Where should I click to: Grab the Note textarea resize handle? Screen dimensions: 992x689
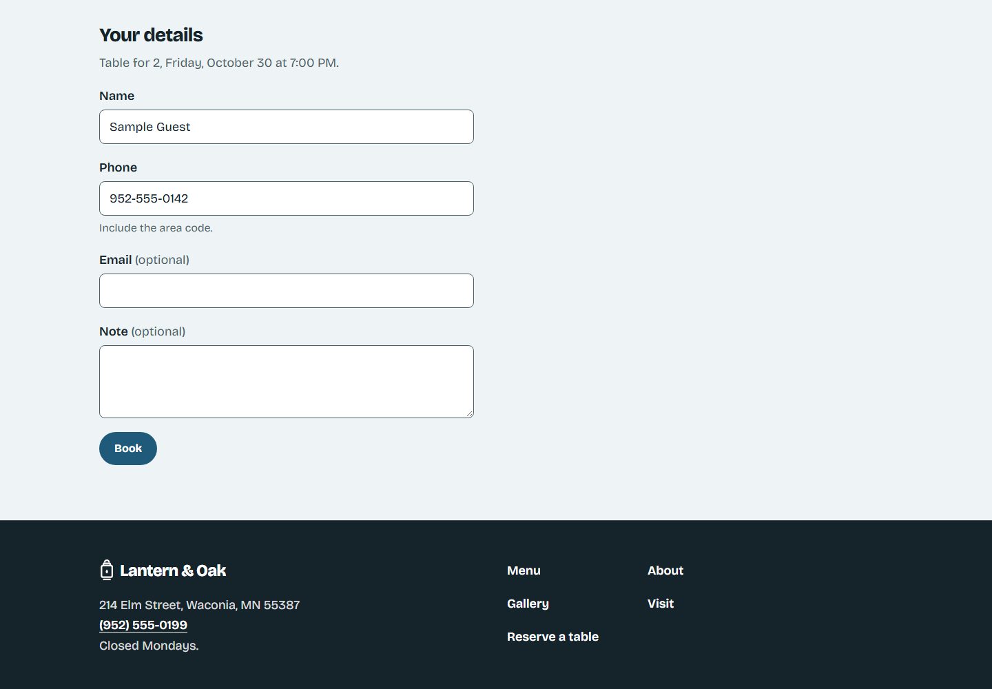pos(469,413)
